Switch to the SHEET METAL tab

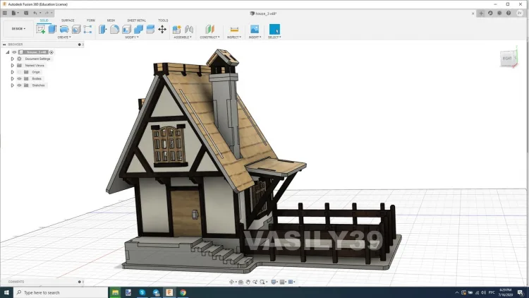[136, 20]
